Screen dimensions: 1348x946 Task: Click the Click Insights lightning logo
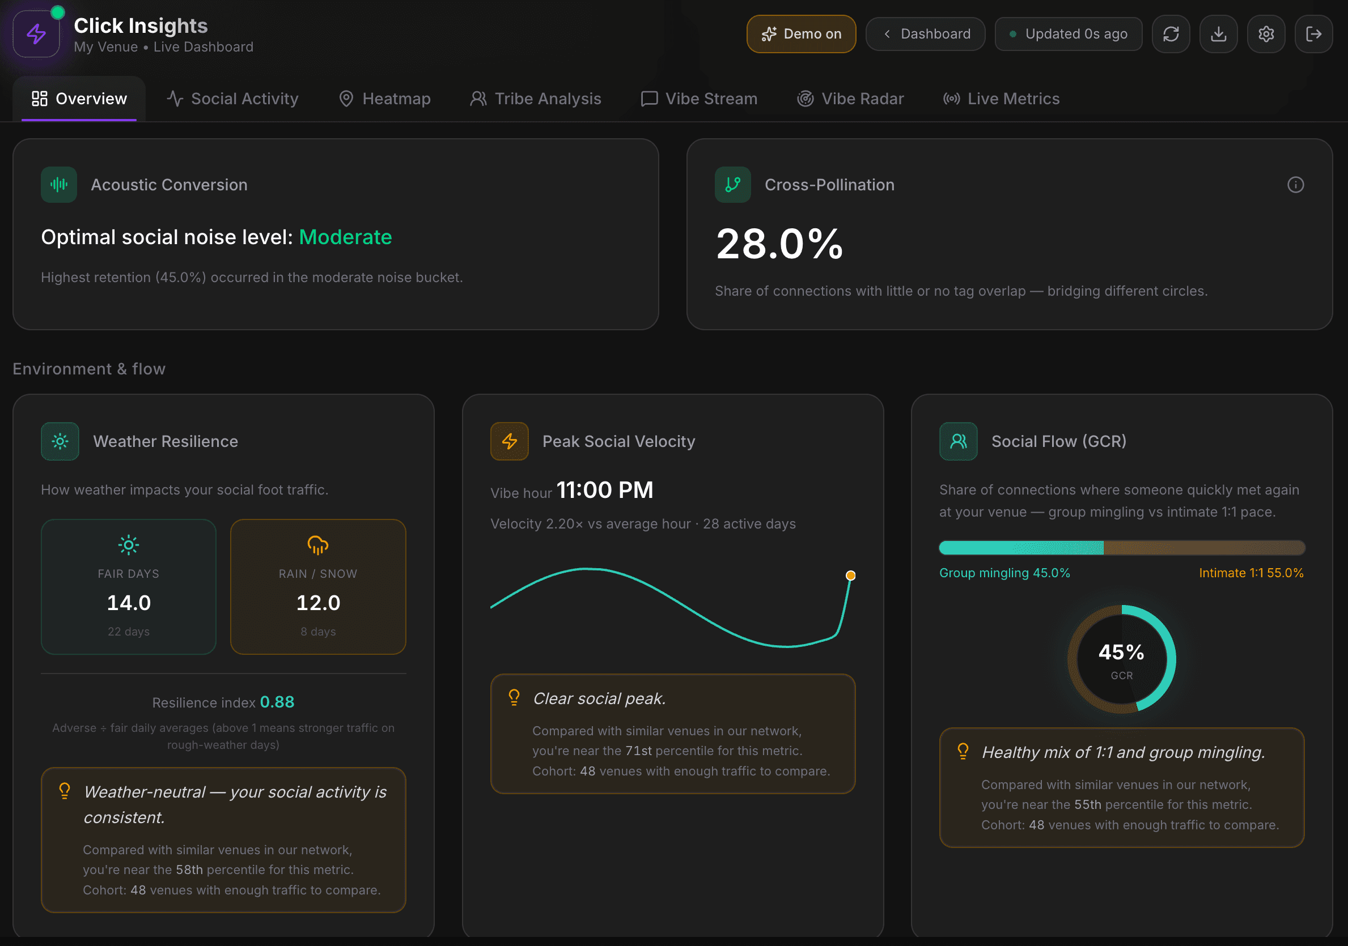coord(36,34)
